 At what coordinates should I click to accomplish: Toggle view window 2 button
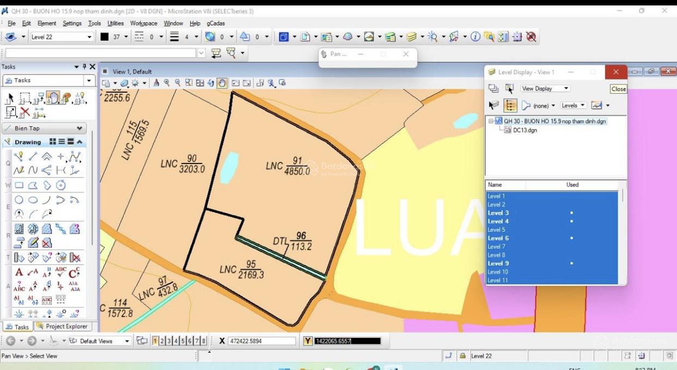pos(162,341)
